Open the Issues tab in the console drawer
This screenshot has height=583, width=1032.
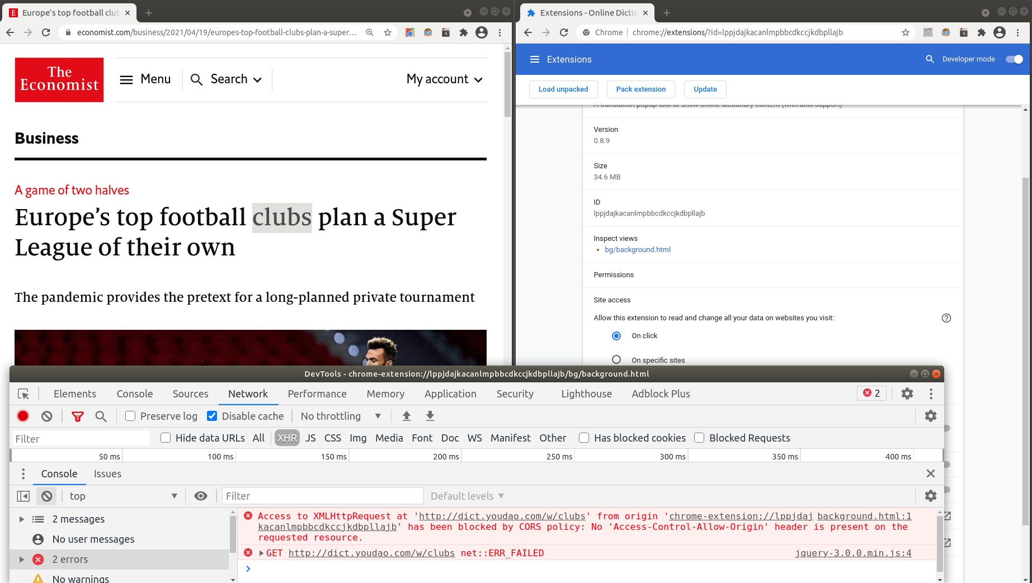[x=107, y=473]
